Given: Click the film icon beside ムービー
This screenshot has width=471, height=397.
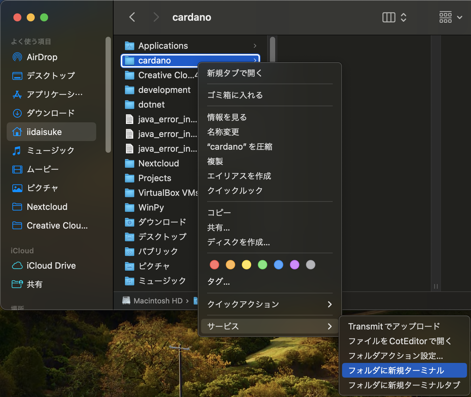Looking at the screenshot, I should (x=17, y=169).
